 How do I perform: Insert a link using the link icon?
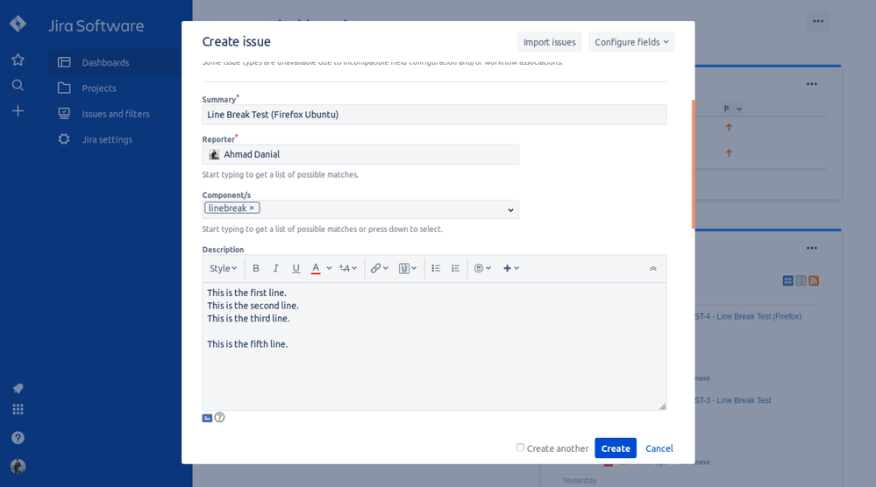click(x=380, y=268)
